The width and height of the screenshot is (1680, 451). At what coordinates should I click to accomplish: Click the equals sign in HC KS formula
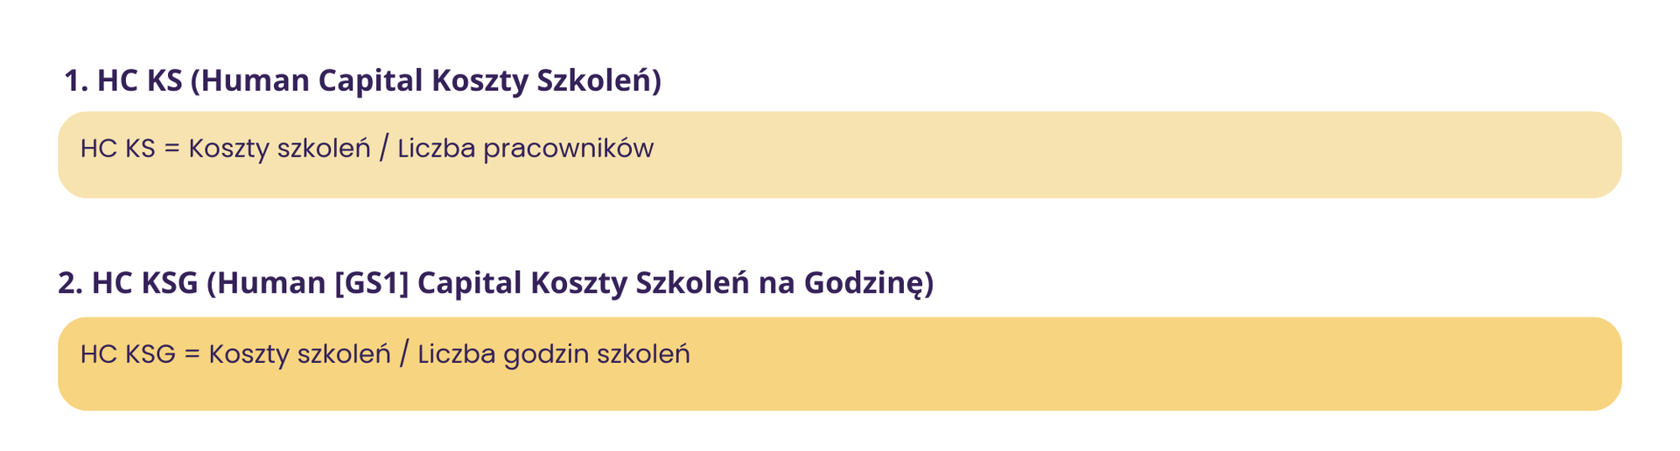click(x=171, y=149)
